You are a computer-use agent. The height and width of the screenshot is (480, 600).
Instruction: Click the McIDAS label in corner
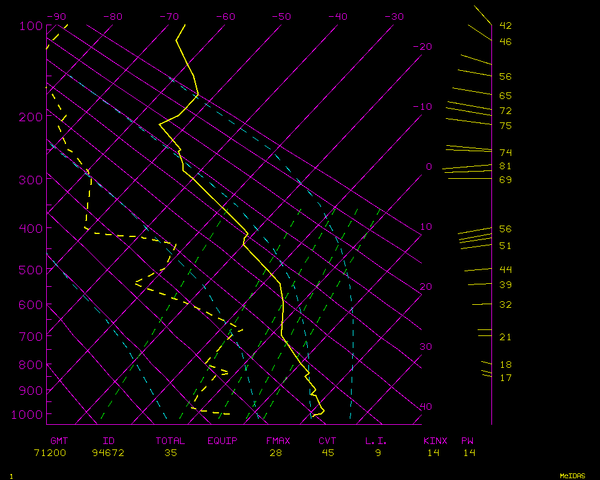point(572,475)
